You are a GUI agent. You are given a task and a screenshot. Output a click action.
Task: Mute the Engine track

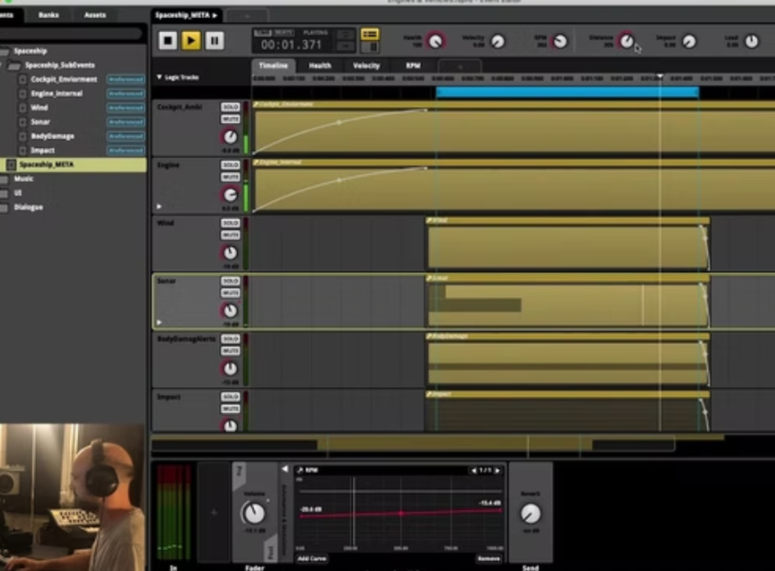coord(230,178)
